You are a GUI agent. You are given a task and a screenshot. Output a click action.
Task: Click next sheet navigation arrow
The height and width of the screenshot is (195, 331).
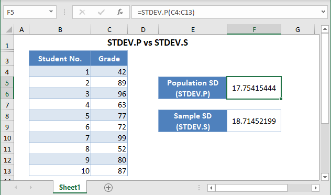point(31,187)
